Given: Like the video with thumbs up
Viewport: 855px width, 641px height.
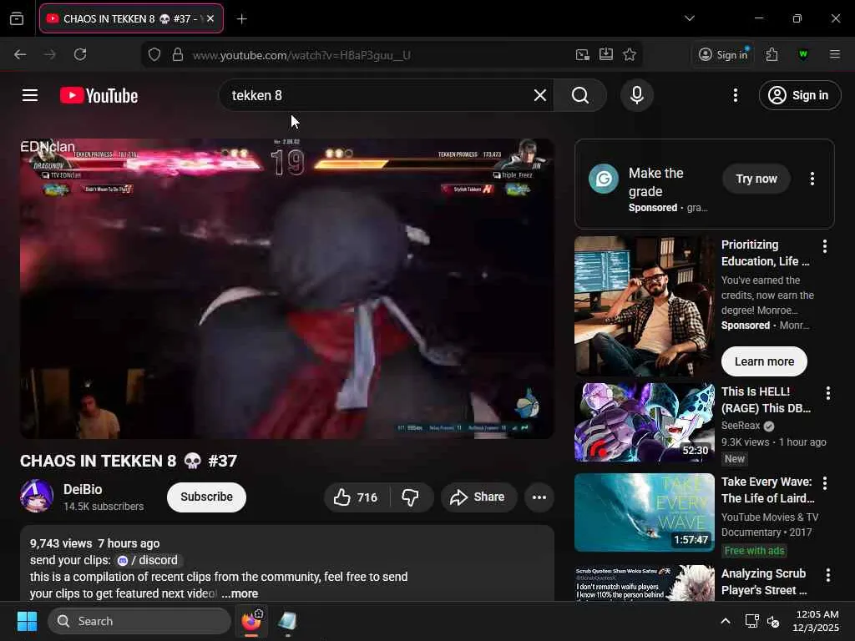Looking at the screenshot, I should 357,497.
